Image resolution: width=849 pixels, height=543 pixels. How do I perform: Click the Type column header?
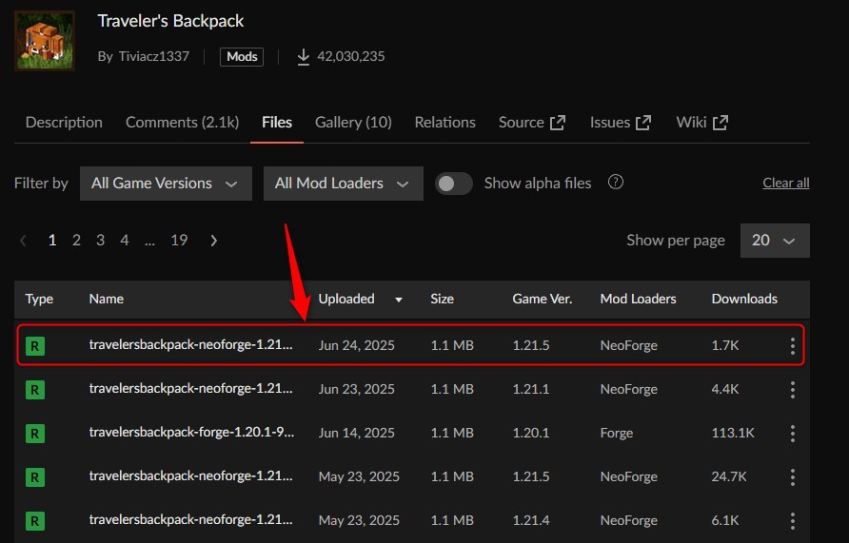[x=39, y=299]
